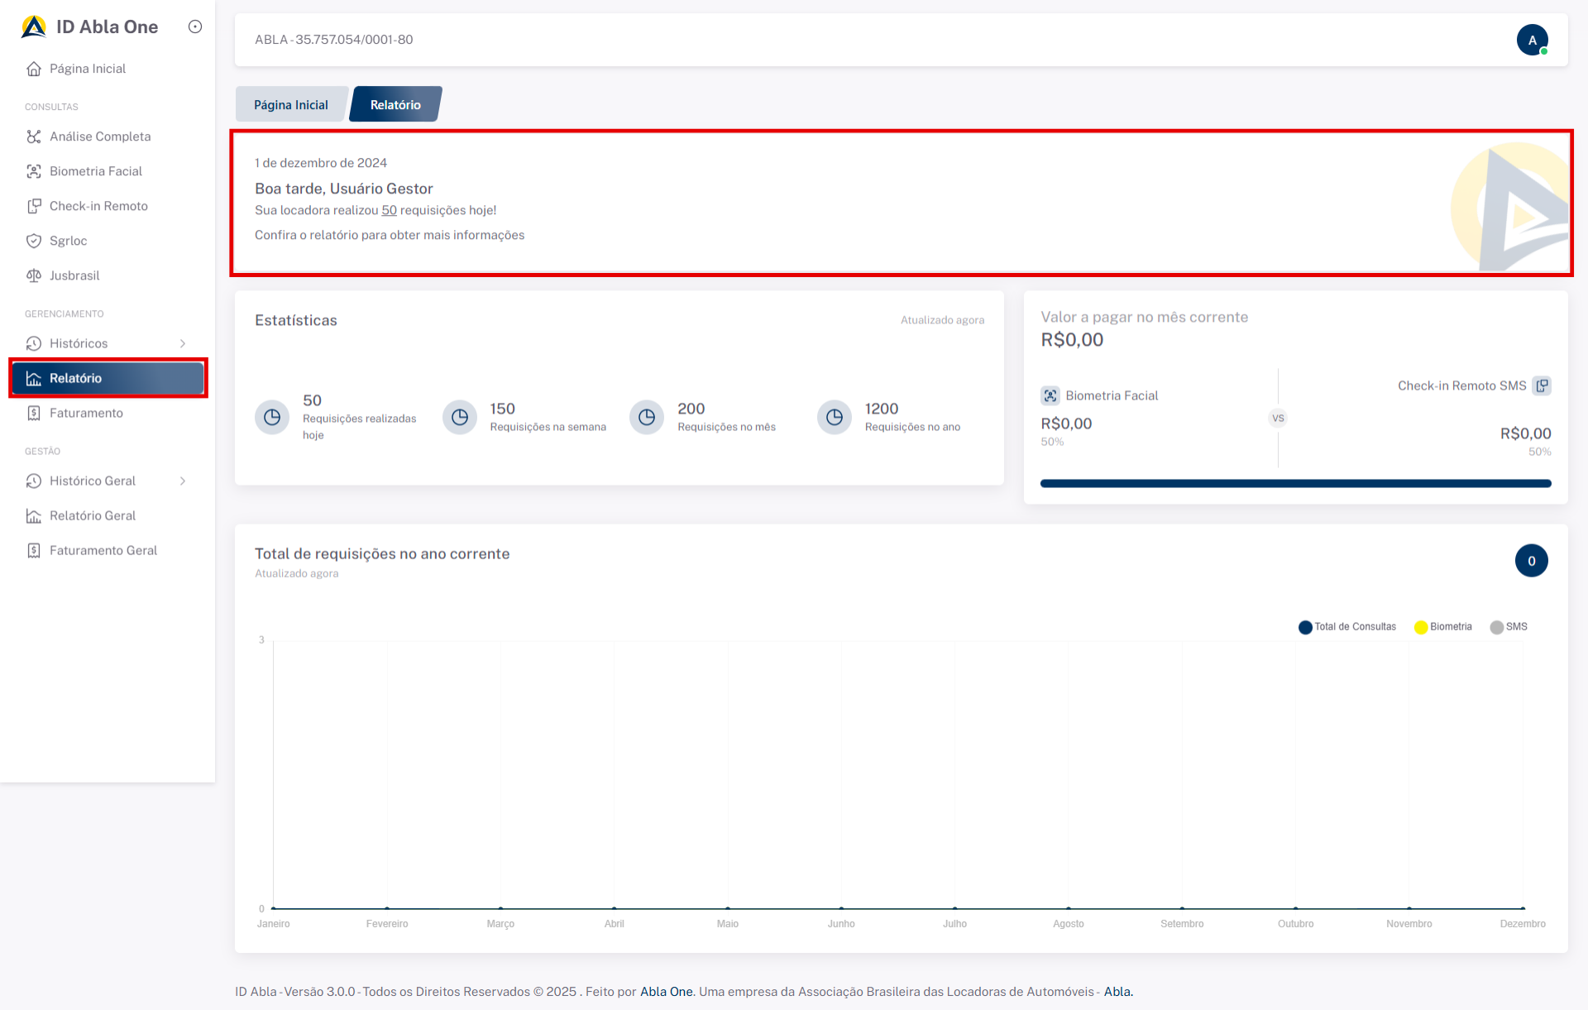Open Jusbrasil scales icon item

pyautogui.click(x=34, y=275)
